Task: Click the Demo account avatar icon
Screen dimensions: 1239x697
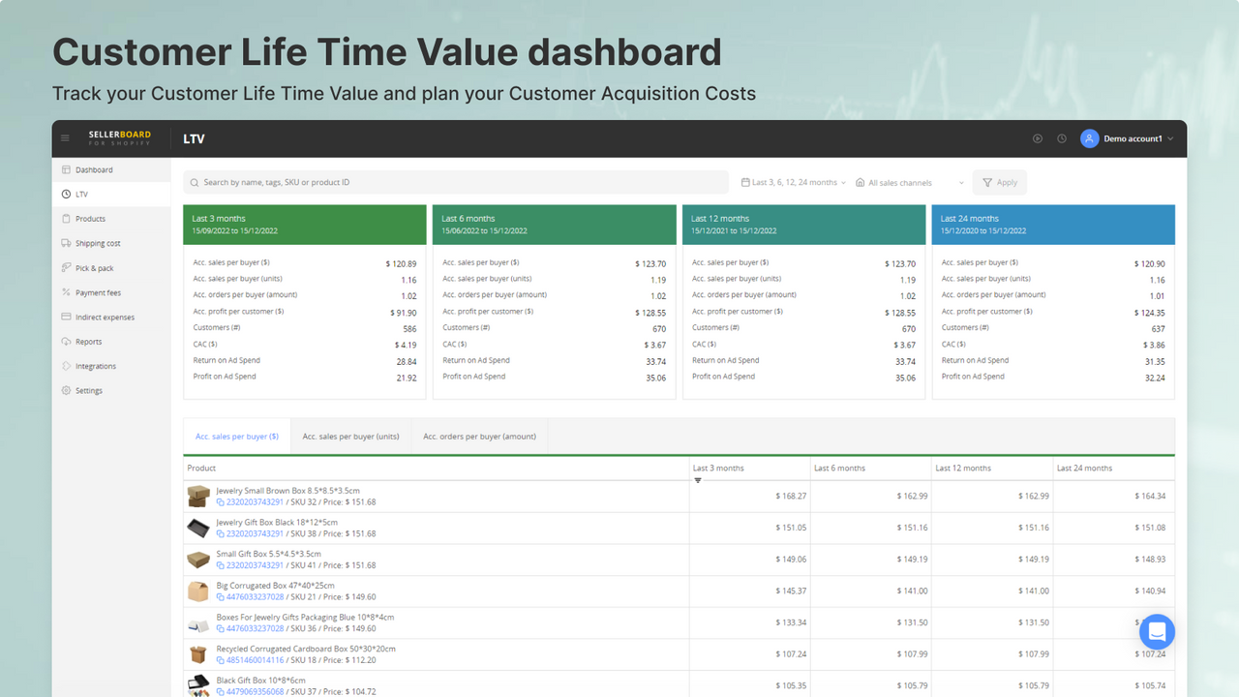Action: [x=1090, y=138]
